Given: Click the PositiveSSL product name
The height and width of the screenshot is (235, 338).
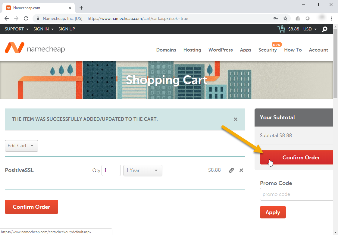Looking at the screenshot, I should tap(19, 170).
